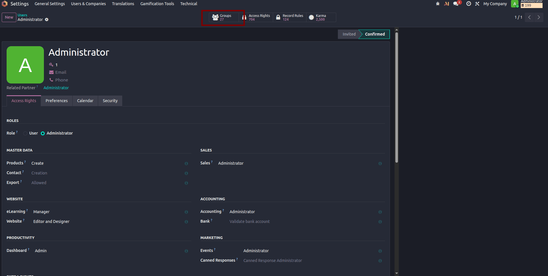The width and height of the screenshot is (548, 276).
Task: Open the Odoo home apps icon
Action: (4, 4)
